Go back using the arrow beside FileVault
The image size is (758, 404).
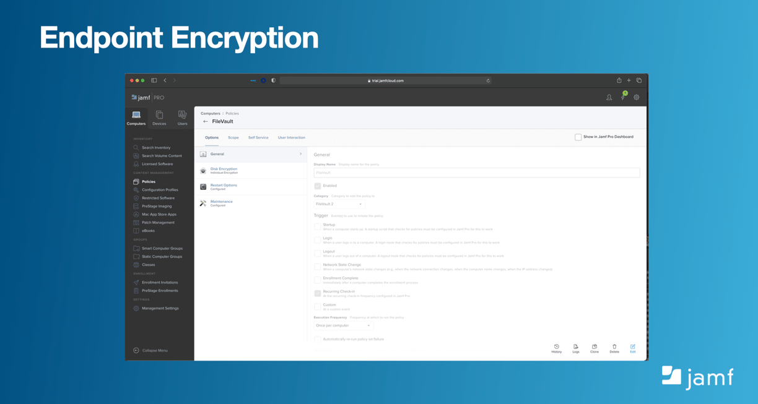click(206, 122)
